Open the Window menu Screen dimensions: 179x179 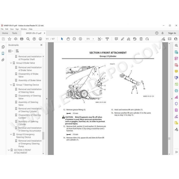coord(24,29)
